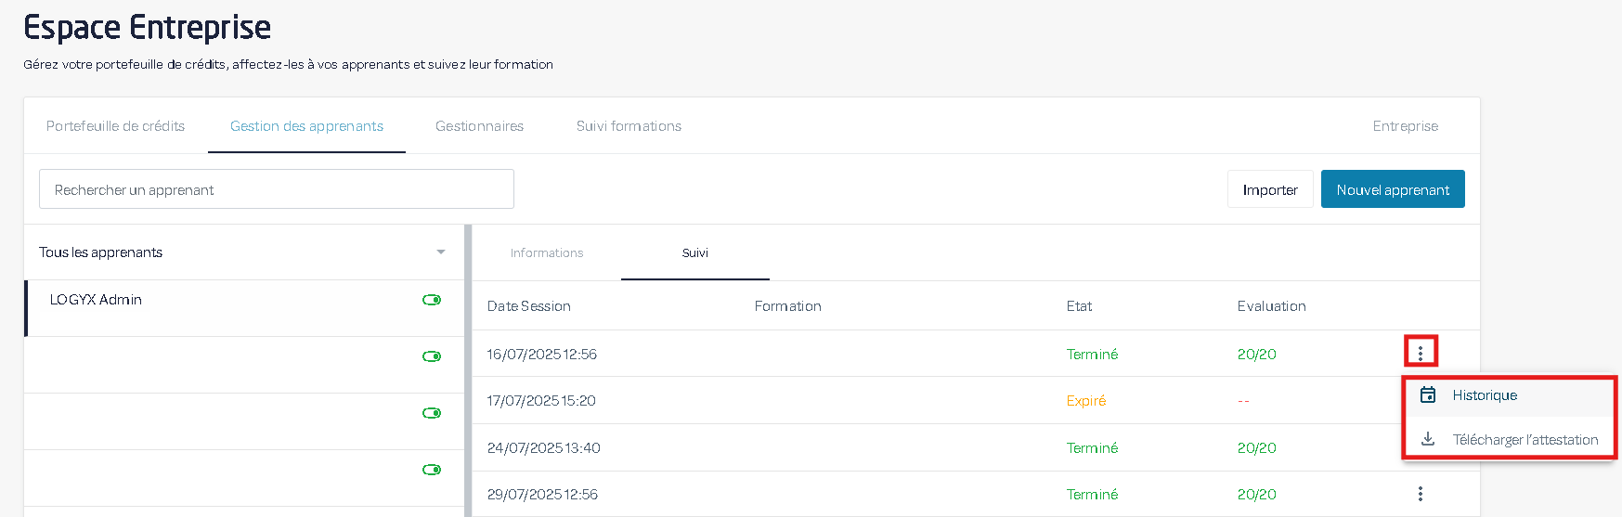
Task: Select Historique from the context menu
Action: (x=1485, y=395)
